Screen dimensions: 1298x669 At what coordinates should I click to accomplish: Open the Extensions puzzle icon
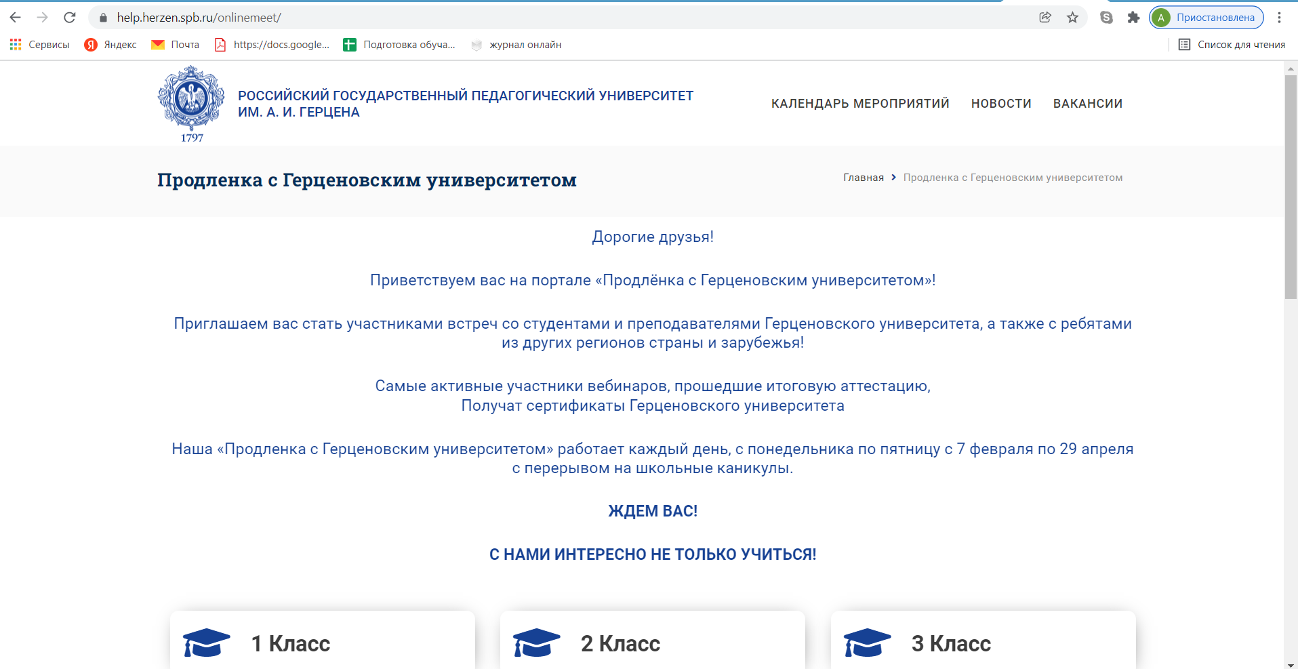1133,18
